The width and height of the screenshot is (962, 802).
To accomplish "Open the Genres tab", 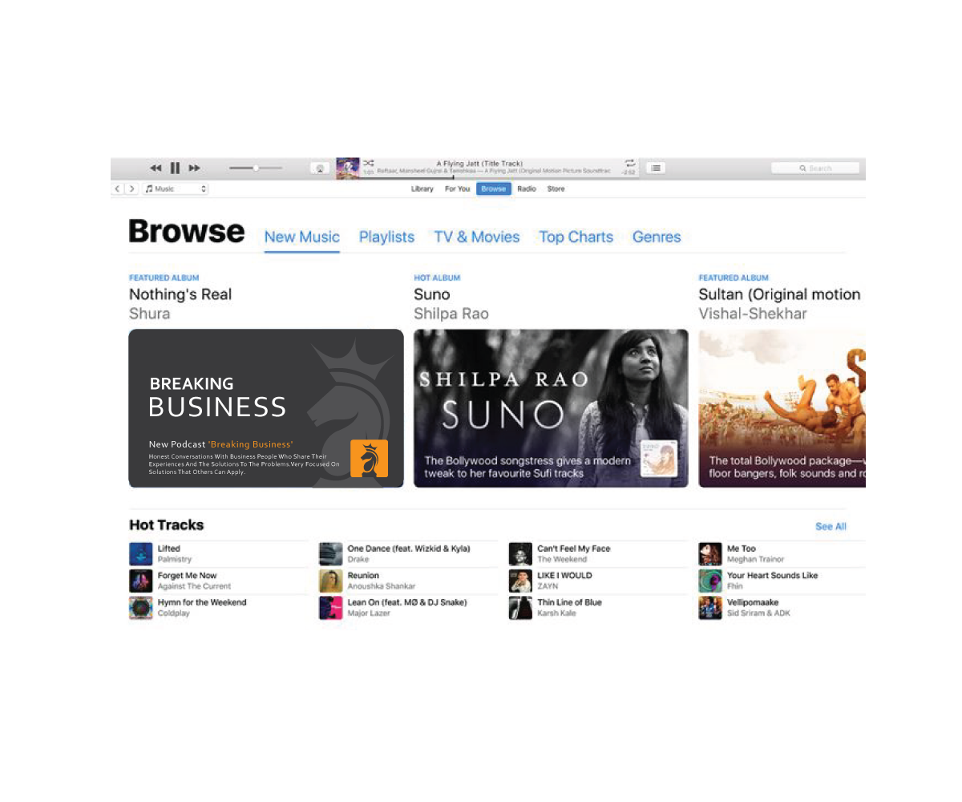I will point(657,237).
